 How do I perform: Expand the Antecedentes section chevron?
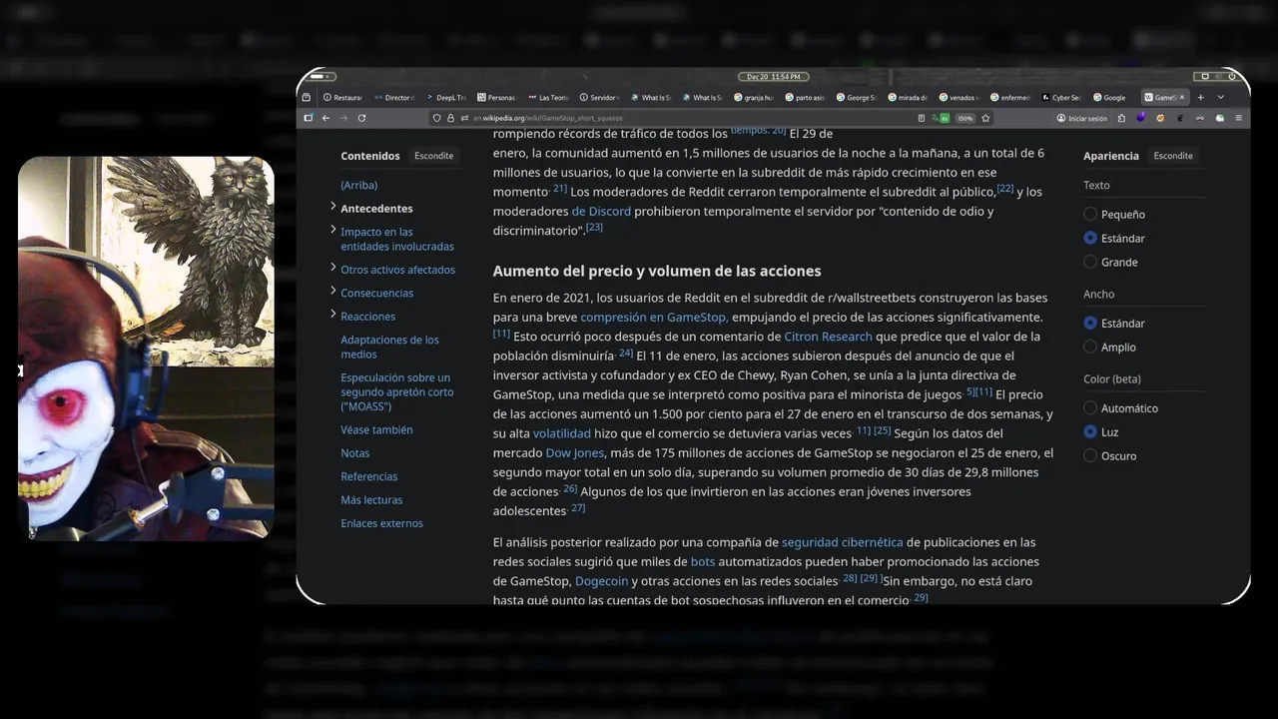332,207
